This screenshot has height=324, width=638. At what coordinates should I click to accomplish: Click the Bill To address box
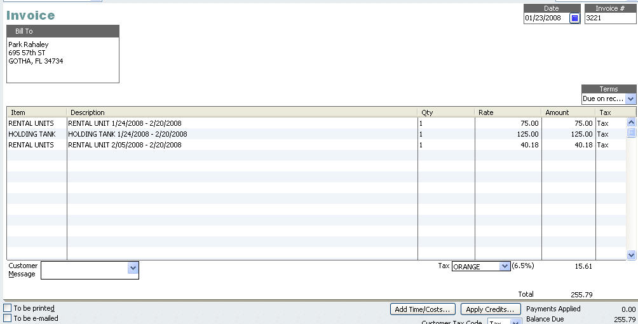point(62,60)
